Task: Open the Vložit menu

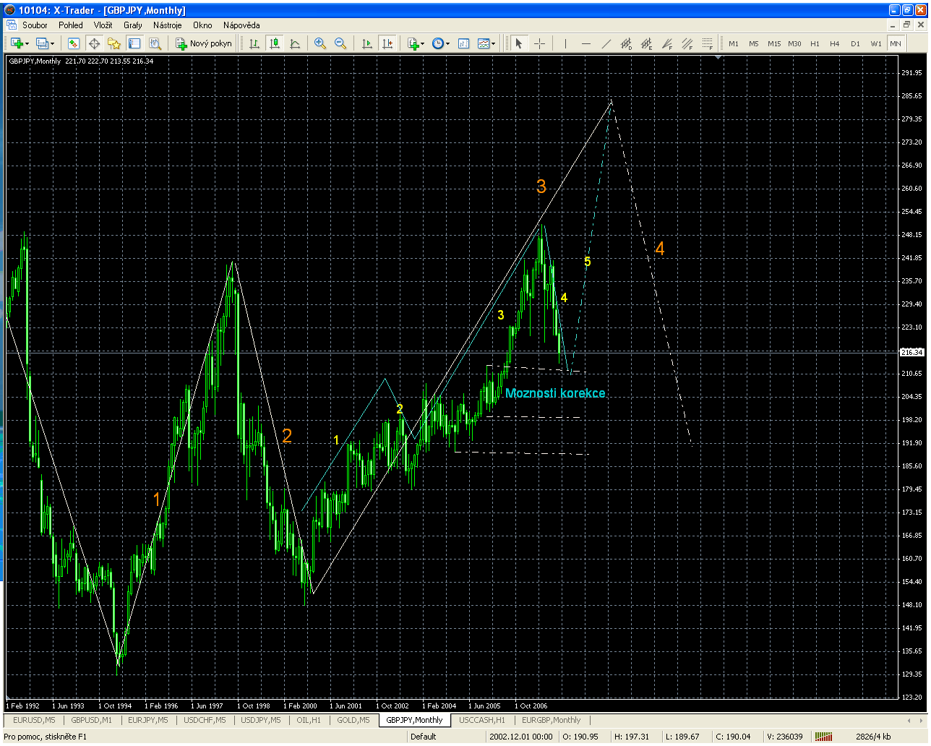Action: (103, 25)
